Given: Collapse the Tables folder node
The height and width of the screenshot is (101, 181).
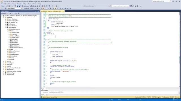Looking at the screenshot, I should click(x=7, y=31).
